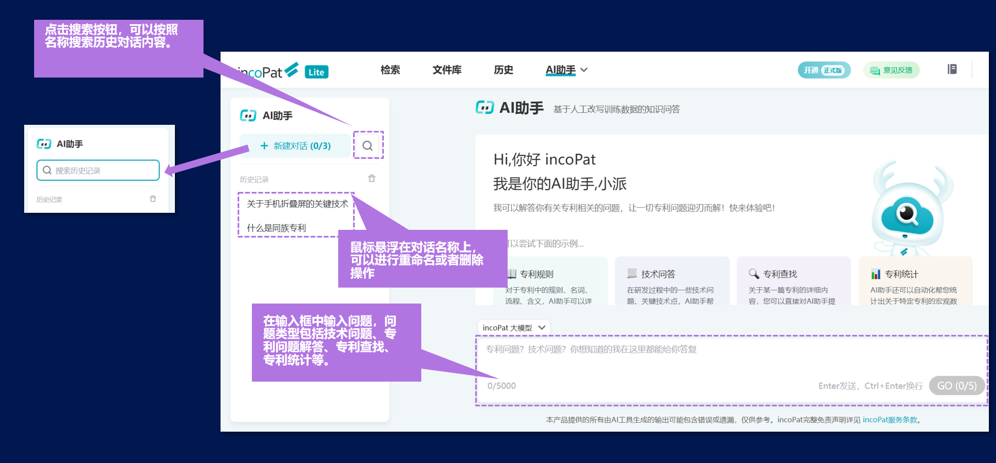Open the 历史 menu
This screenshot has height=463, width=996.
[503, 70]
